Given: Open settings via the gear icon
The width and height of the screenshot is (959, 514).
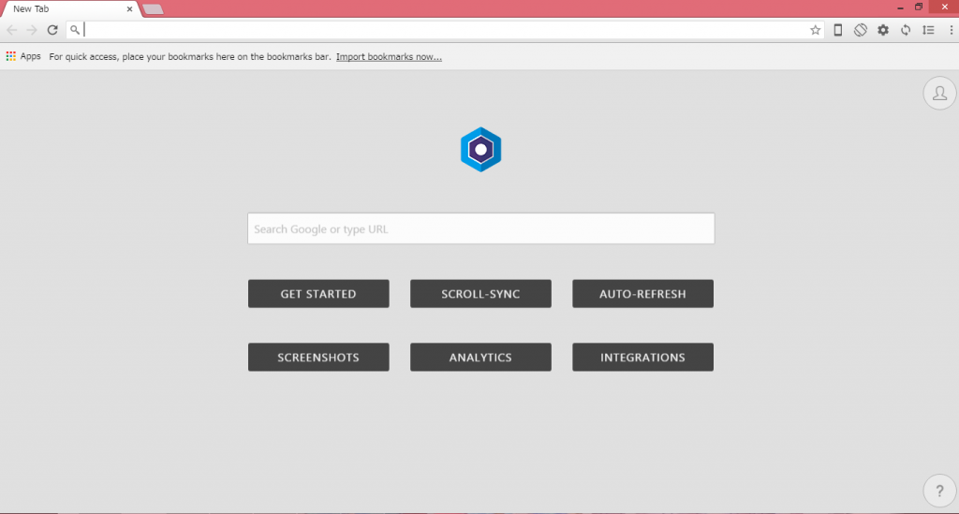Looking at the screenshot, I should coord(883,30).
